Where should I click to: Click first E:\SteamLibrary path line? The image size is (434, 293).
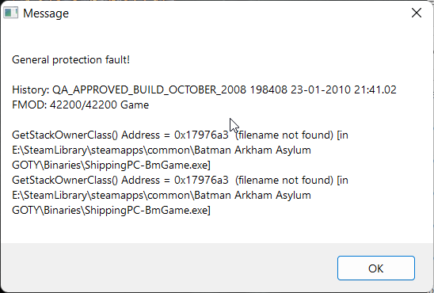162,150
